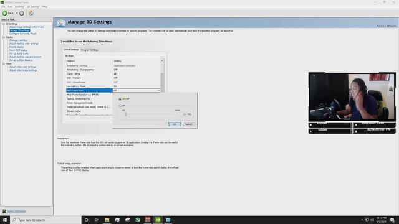
Task: Click OK in Max Frame Rate popup
Action: coord(175,124)
